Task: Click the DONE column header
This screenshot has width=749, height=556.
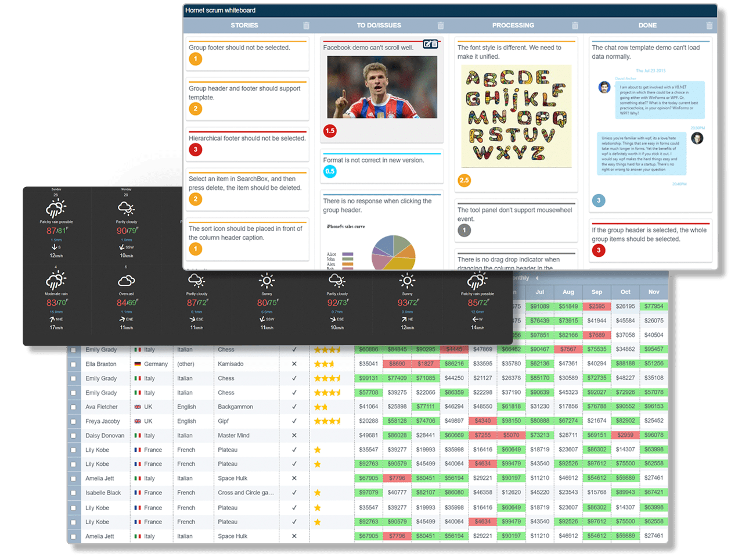Action: pos(647,26)
